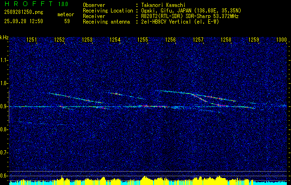
Task: Click the R820T2 receiver description
Action: pyautogui.click(x=191, y=16)
